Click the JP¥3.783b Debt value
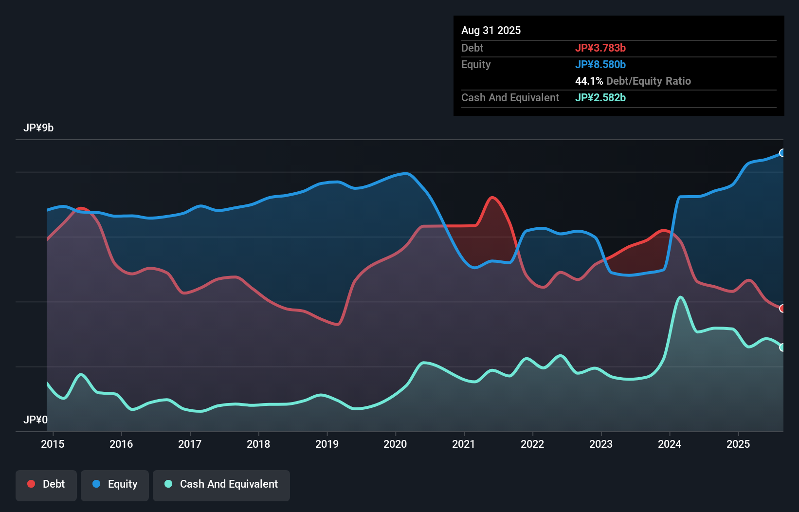Image resolution: width=799 pixels, height=512 pixels. coord(601,48)
